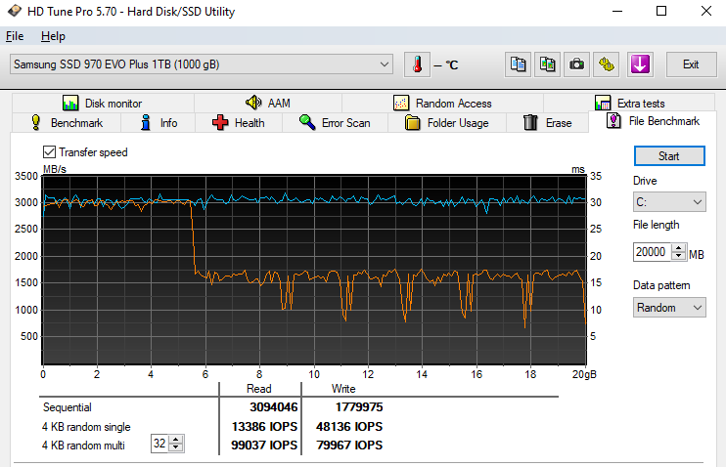Switch to the Random Access tab
Screen dimensions: 726x467
[x=442, y=104]
